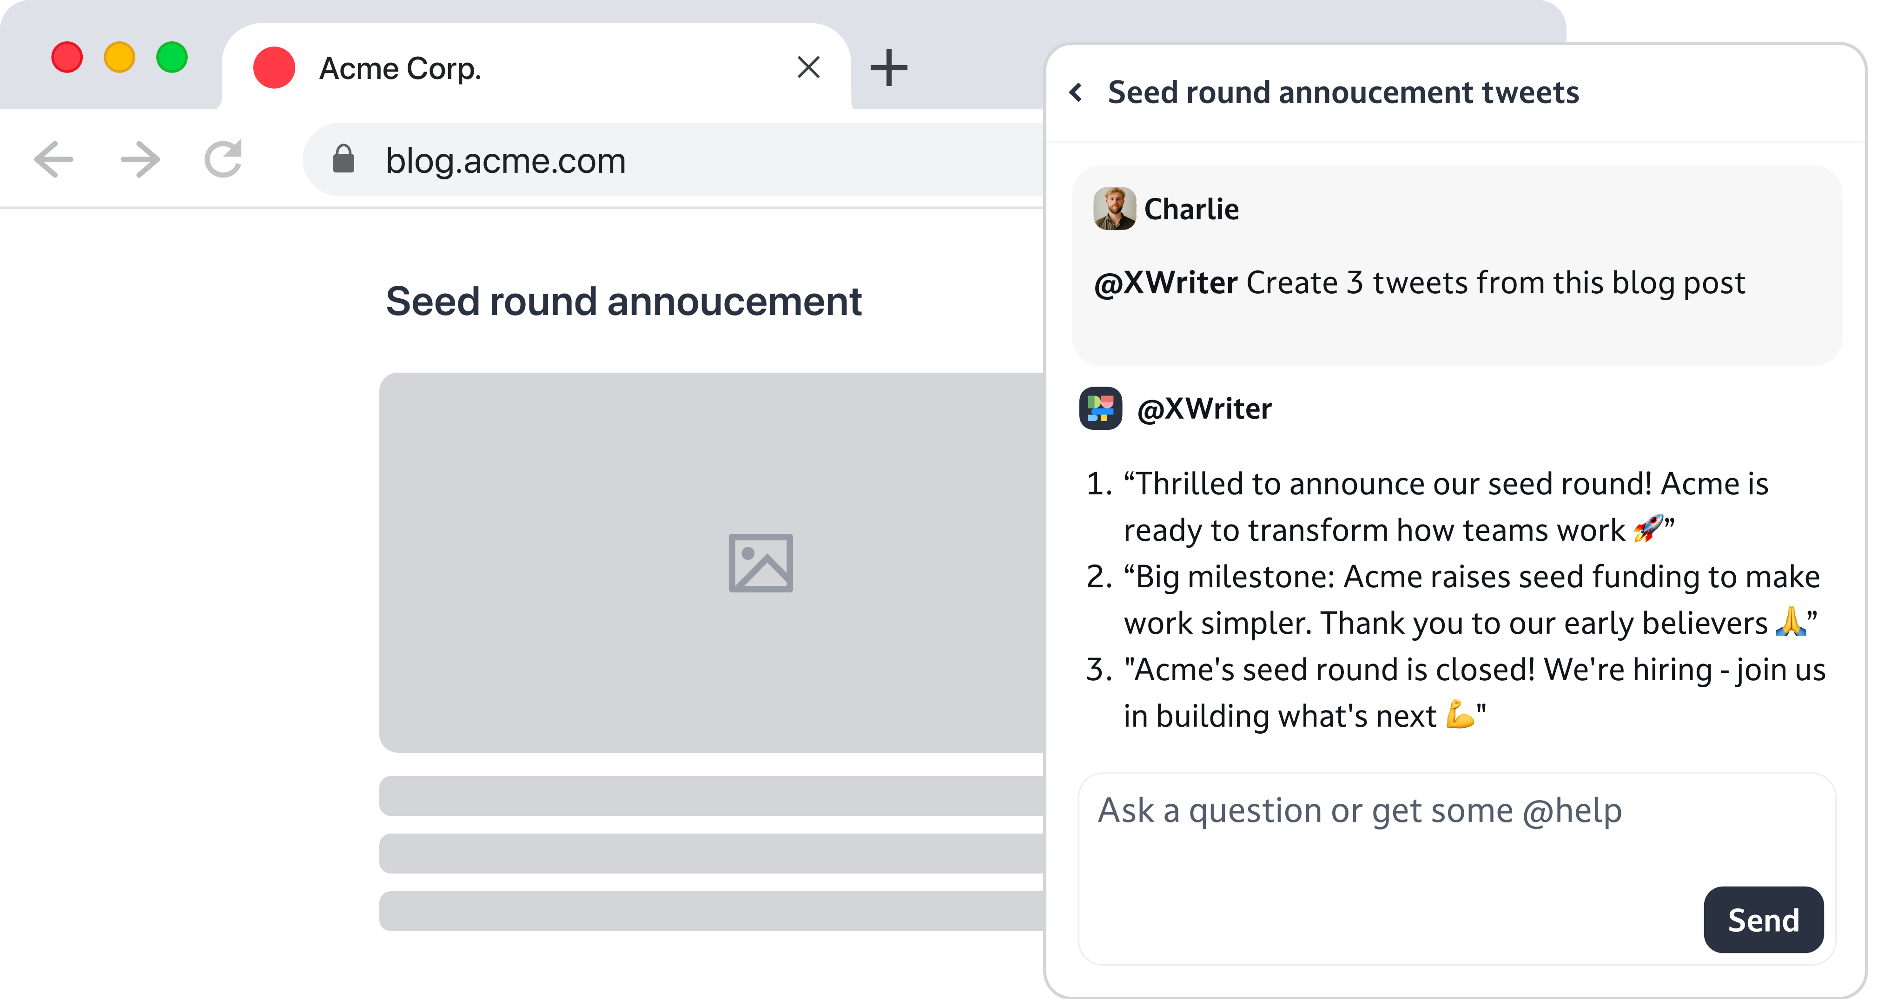The height and width of the screenshot is (999, 1904).
Task: Click the @XWriter mention in Charlie's message
Action: pos(1166,283)
